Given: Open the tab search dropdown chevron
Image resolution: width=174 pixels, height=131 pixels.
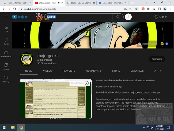Looking at the screenshot, I should tap(147, 2).
